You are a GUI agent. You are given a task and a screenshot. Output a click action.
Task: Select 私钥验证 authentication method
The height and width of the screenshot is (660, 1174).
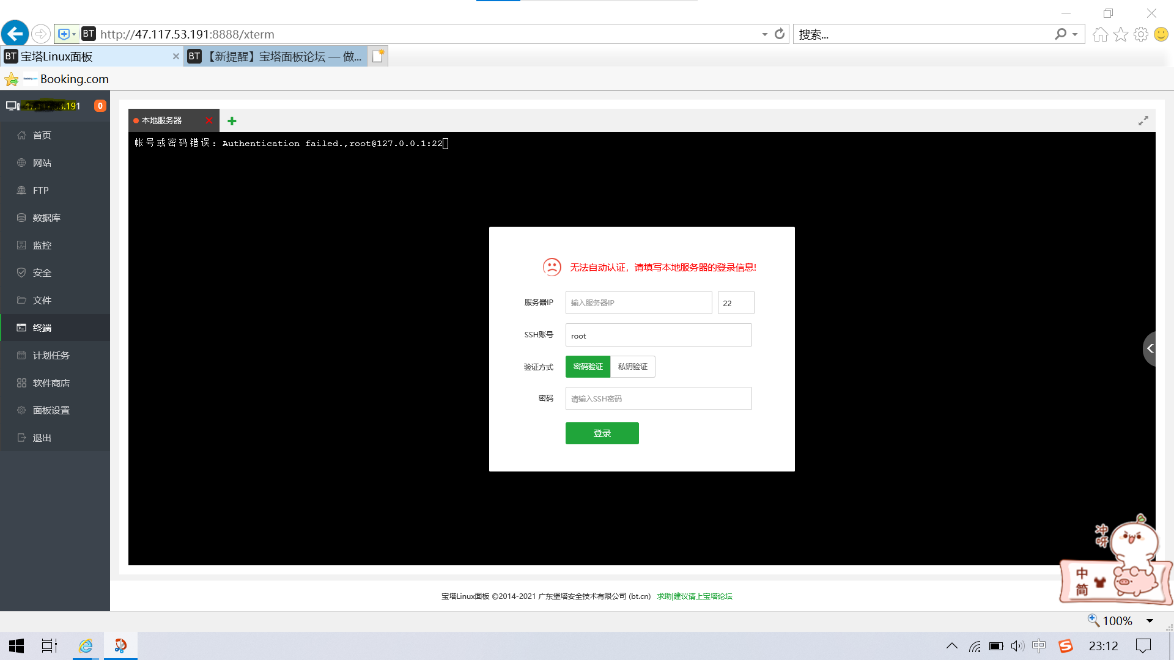click(x=632, y=367)
